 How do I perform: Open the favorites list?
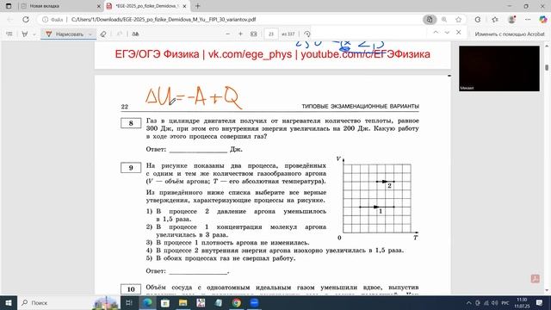(495, 20)
